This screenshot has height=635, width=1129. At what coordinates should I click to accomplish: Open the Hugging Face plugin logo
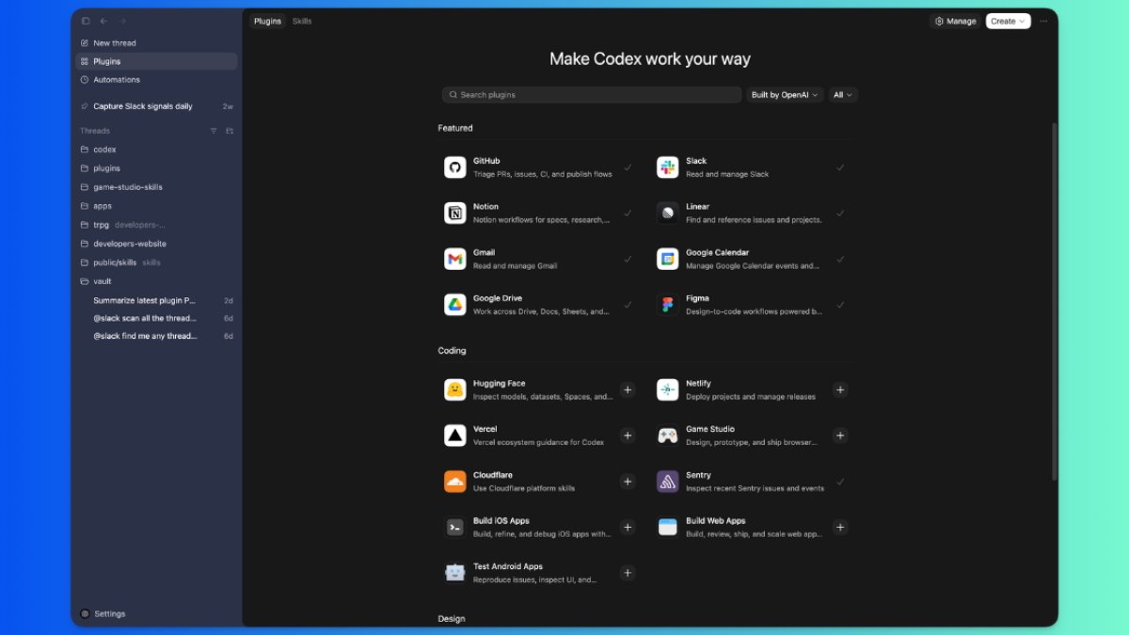point(455,389)
